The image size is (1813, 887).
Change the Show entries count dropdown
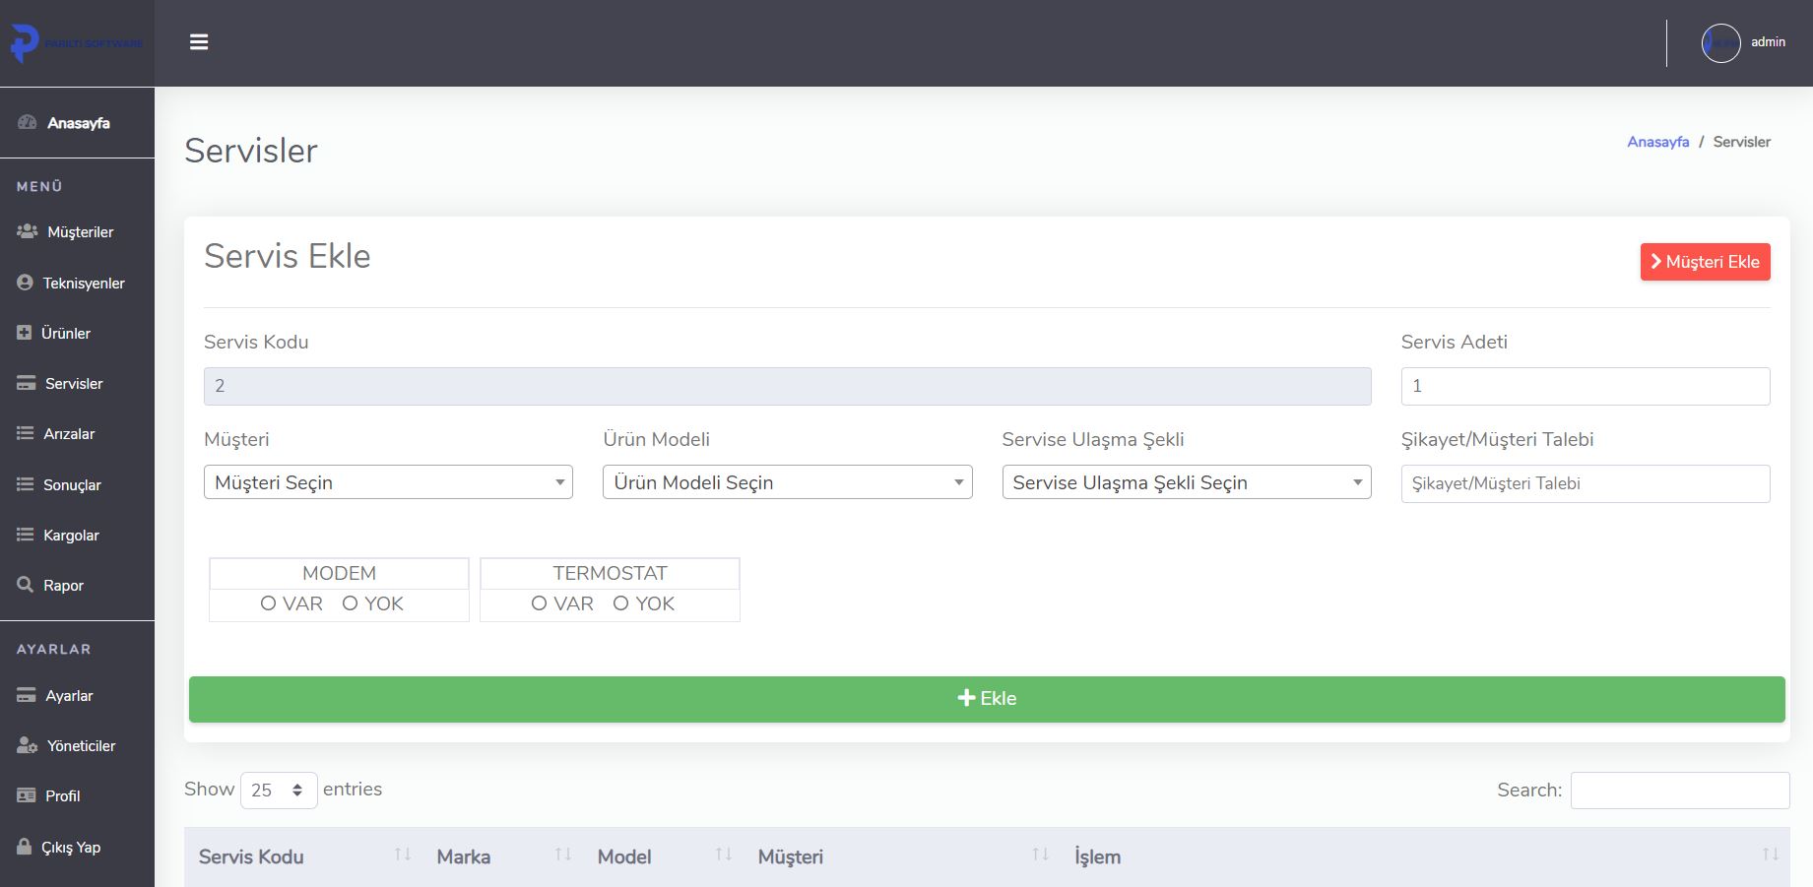point(279,791)
